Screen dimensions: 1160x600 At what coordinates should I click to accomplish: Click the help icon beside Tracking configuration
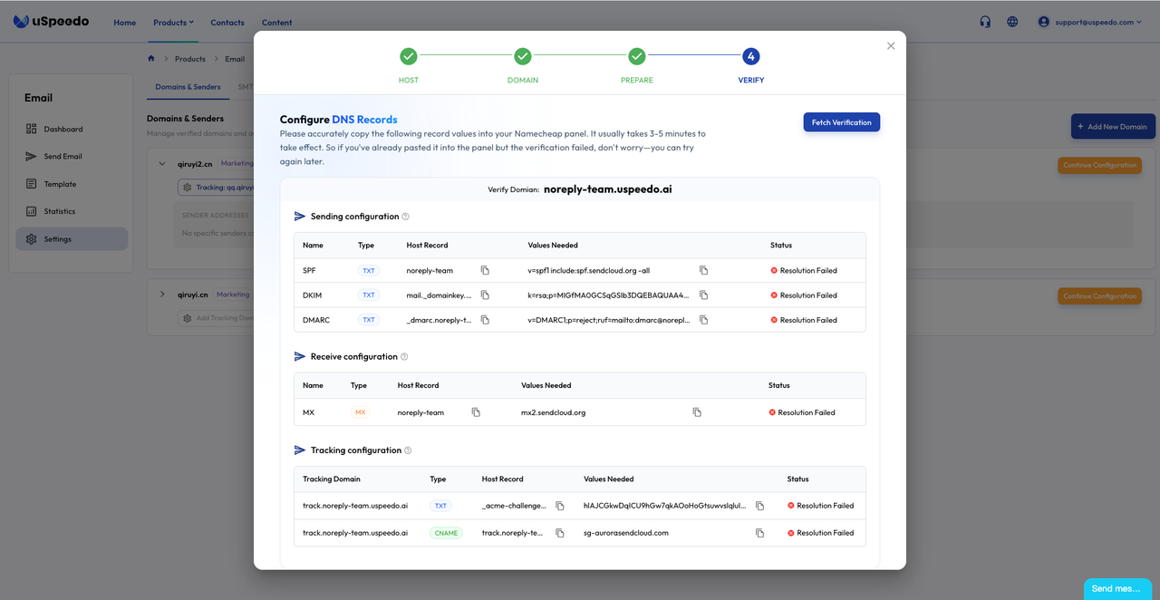[408, 450]
